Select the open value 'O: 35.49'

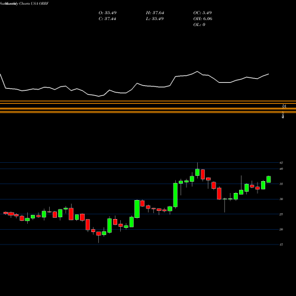point(108,13)
